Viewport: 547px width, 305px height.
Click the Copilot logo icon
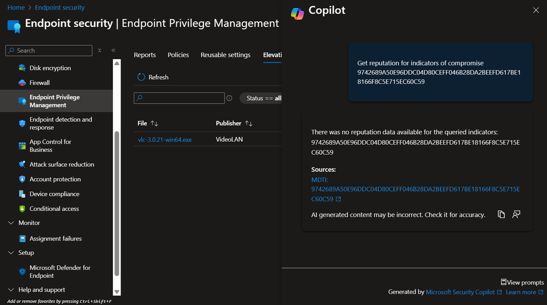(x=297, y=13)
